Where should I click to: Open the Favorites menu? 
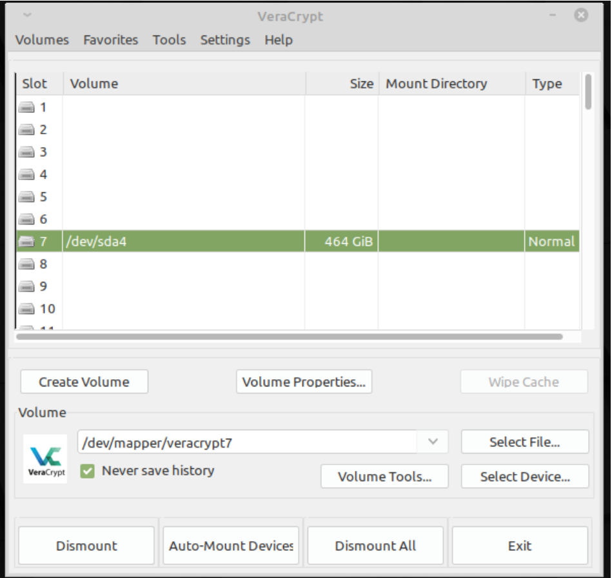[111, 40]
